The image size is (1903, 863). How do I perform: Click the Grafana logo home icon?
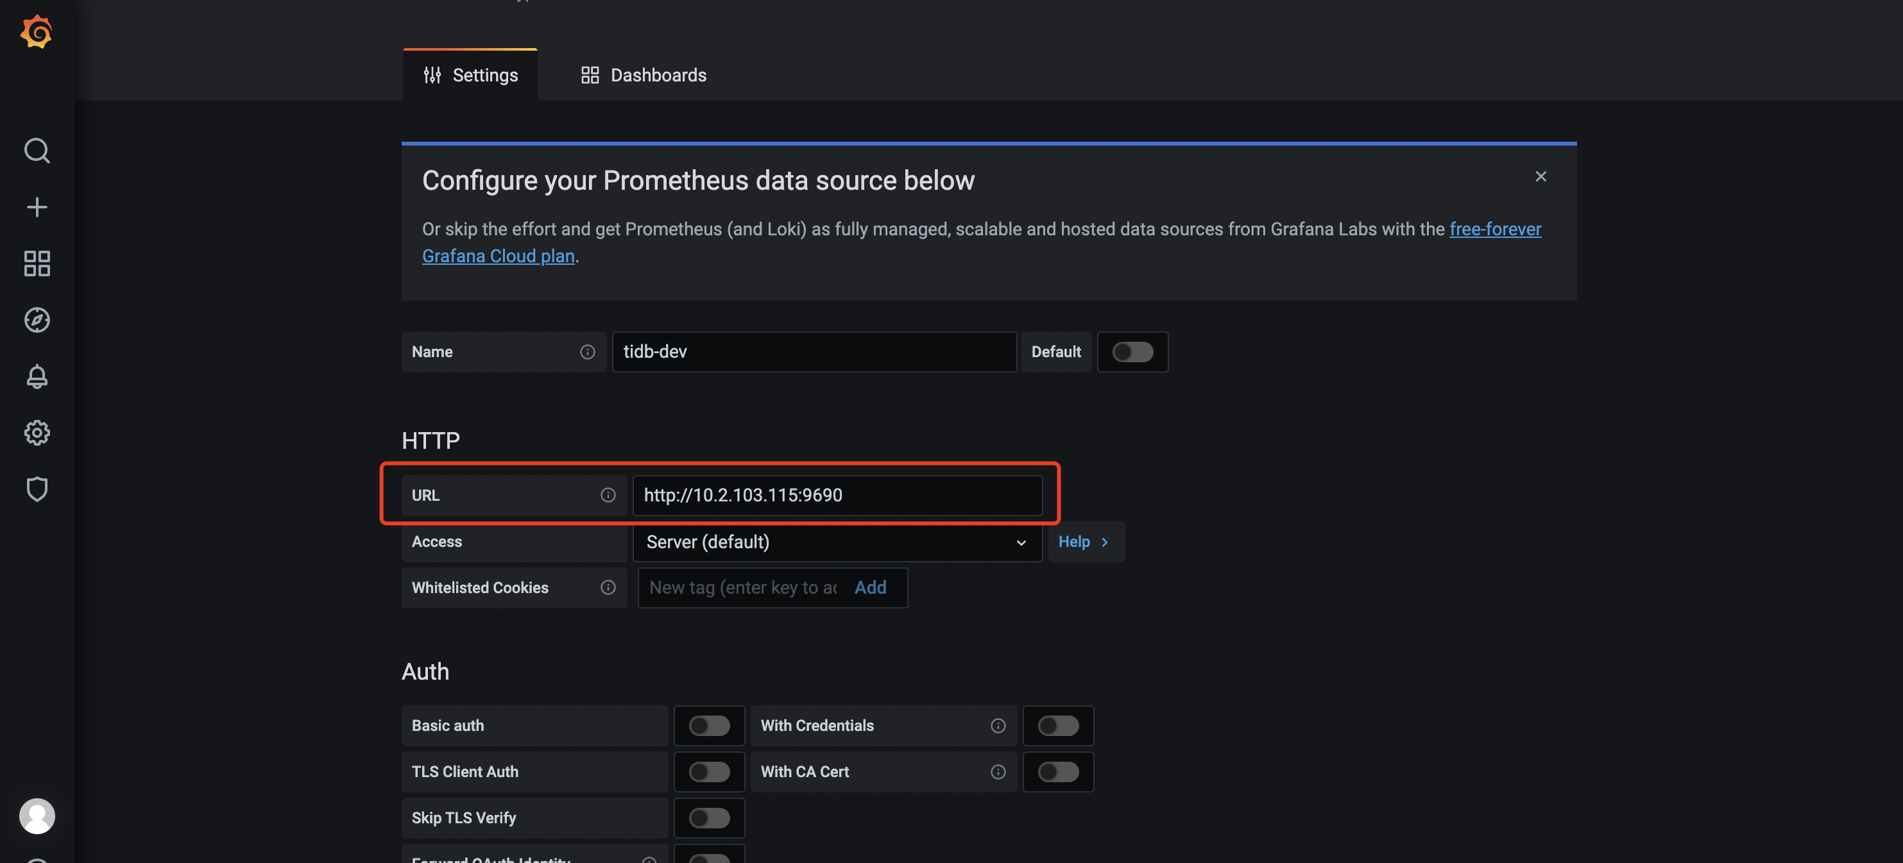[x=36, y=32]
